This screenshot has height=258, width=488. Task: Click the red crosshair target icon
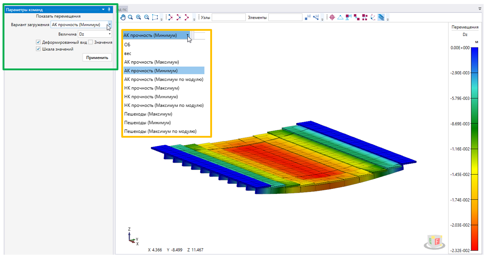[x=332, y=17]
